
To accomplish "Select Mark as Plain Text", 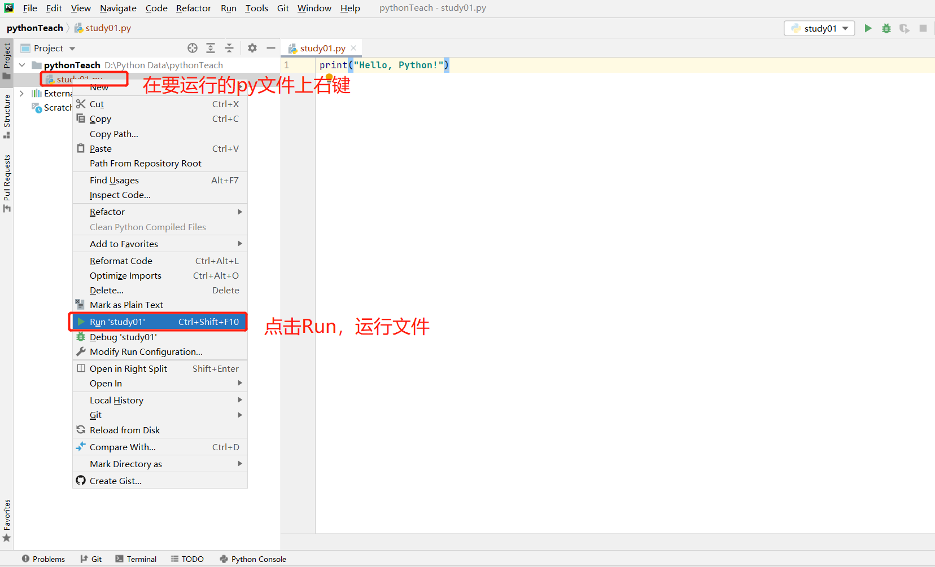I will coord(160,305).
